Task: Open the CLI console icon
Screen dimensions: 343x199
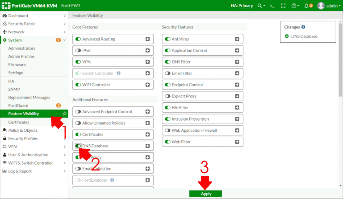Action: [271, 6]
